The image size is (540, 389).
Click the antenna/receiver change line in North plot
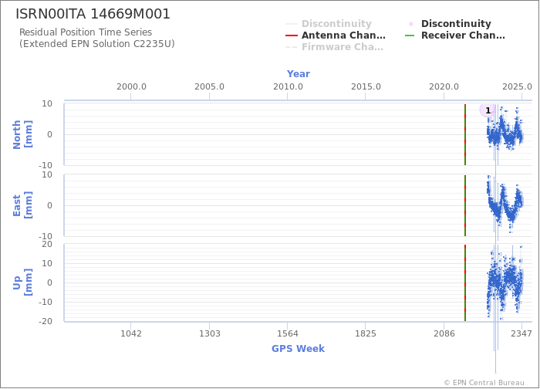pyautogui.click(x=465, y=135)
